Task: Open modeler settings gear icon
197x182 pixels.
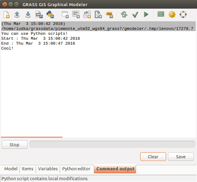Action: tap(172, 14)
